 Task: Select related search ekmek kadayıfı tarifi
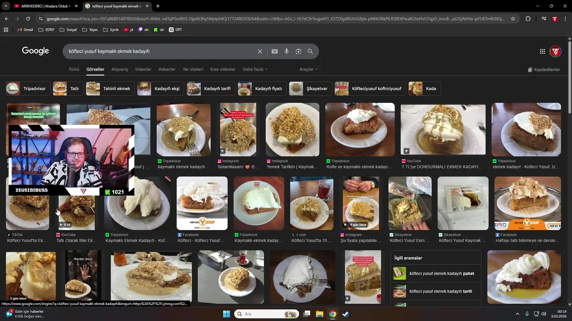pos(436,291)
